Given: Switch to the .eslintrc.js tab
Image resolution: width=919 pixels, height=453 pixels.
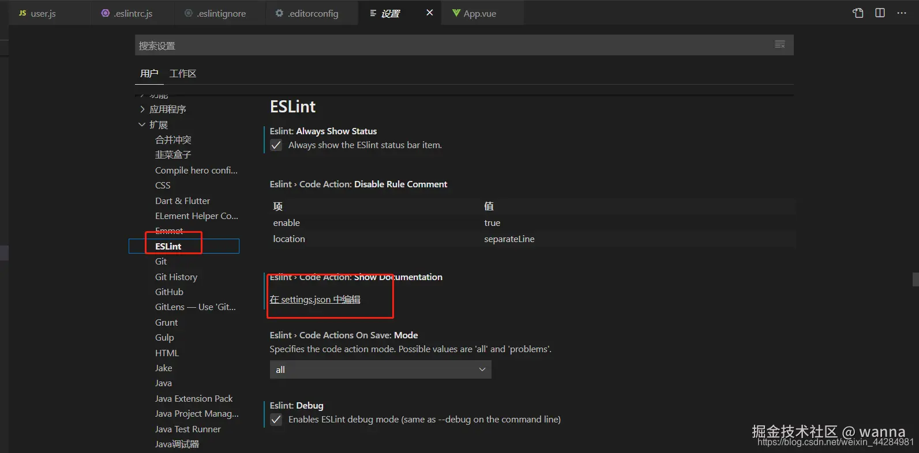Looking at the screenshot, I should pyautogui.click(x=127, y=13).
